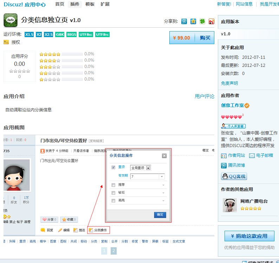279x263 pixels.
Task: Click the UTF8sc encoding badge
Action: click(86, 34)
